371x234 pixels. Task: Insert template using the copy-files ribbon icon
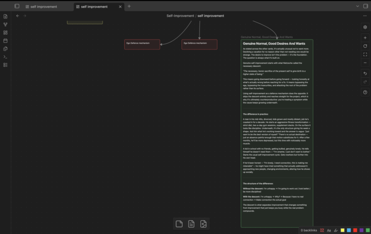coord(6,49)
